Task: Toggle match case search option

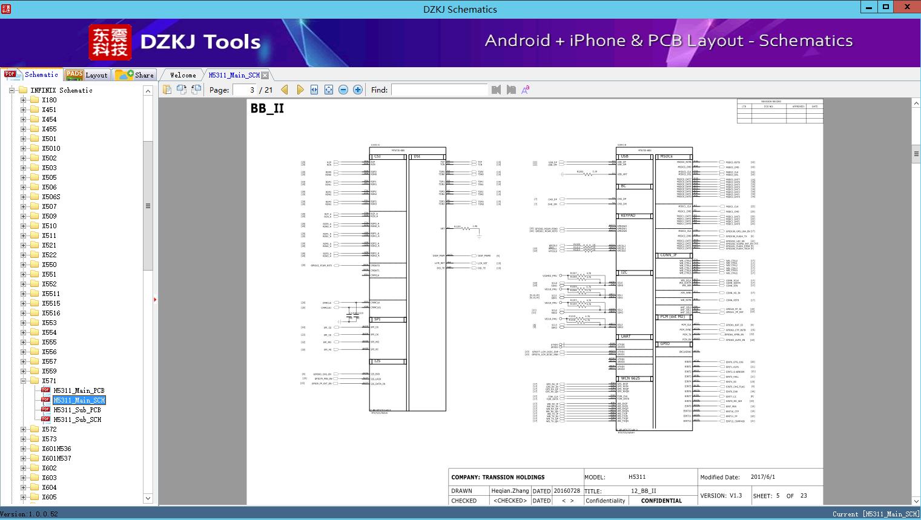Action: coord(526,90)
